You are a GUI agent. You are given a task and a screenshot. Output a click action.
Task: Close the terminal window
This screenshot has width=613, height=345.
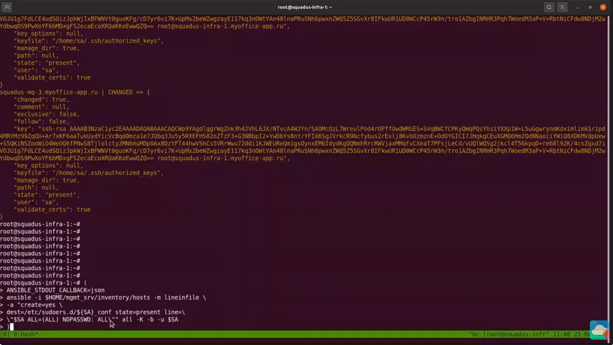603,7
